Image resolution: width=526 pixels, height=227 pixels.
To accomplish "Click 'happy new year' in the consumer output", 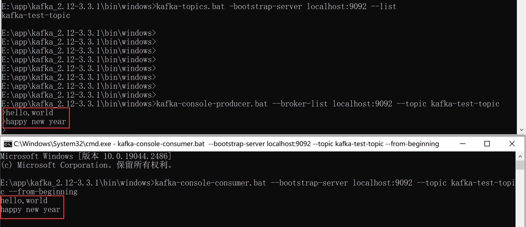I will 30,210.
